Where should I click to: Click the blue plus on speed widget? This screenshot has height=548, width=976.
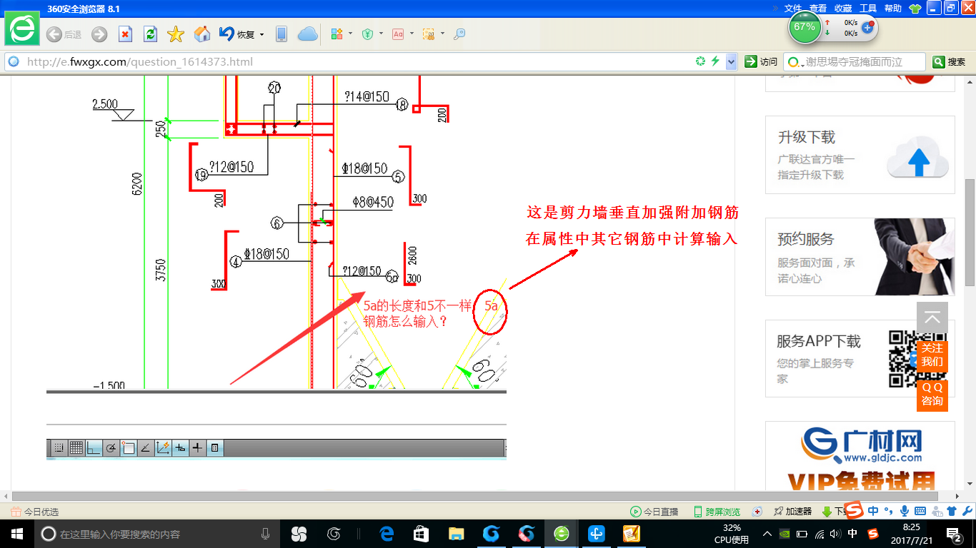[x=868, y=27]
